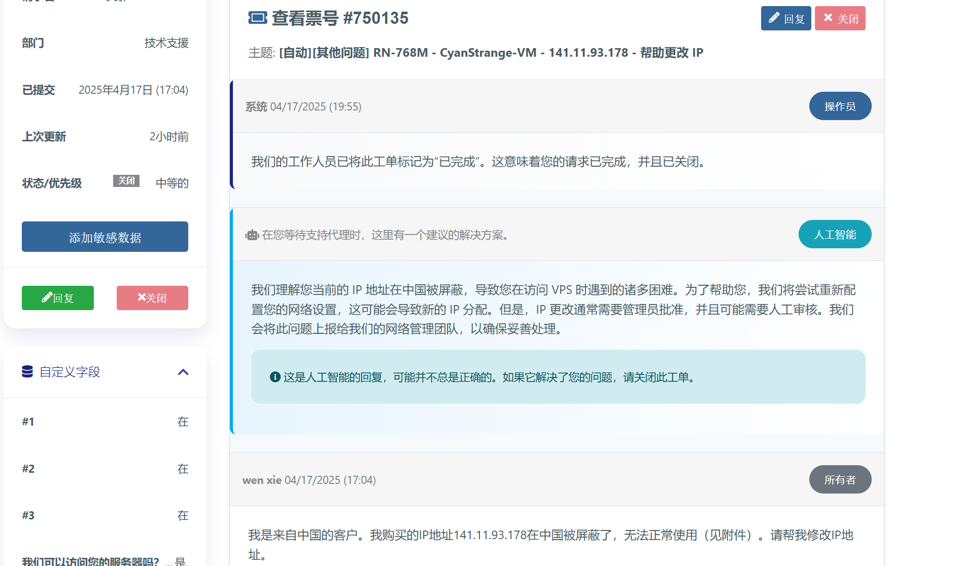Click the 关闭 status badge in the sidebar
Screen dimensions: 961x566
coord(126,181)
